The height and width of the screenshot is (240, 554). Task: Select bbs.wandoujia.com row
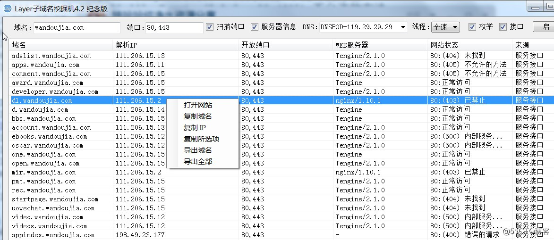tap(281, 119)
